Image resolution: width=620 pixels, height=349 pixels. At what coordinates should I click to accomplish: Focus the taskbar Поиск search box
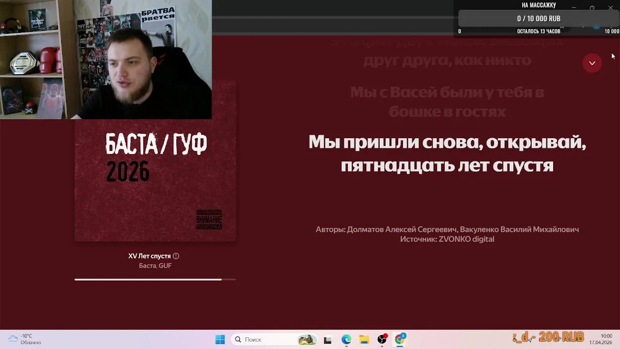pos(274,340)
